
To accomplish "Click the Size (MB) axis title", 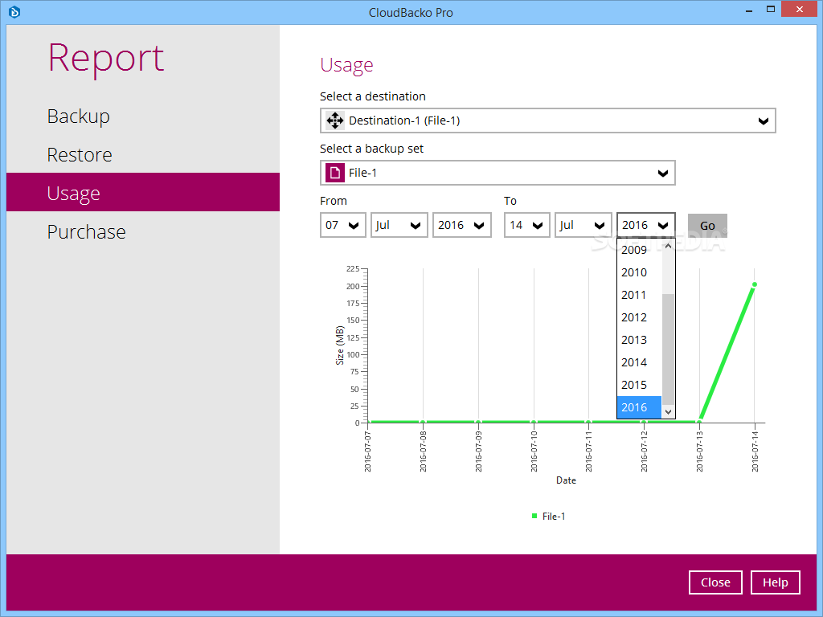I will 340,345.
